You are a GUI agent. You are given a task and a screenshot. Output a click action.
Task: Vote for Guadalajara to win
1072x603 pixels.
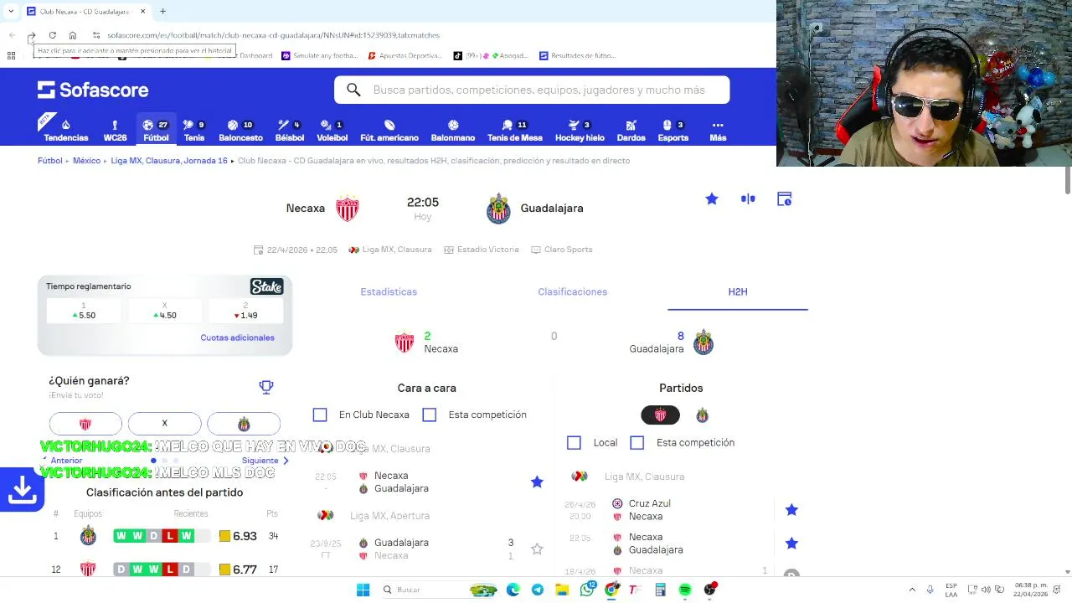[244, 424]
